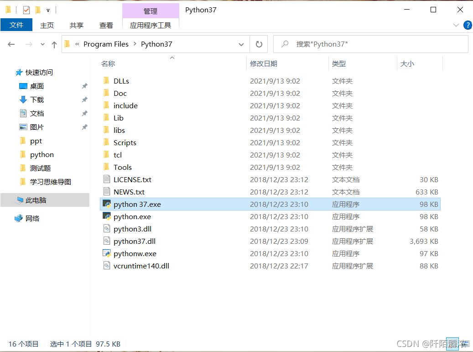Go up one folder level
The width and height of the screenshot is (473, 352).
tap(54, 45)
